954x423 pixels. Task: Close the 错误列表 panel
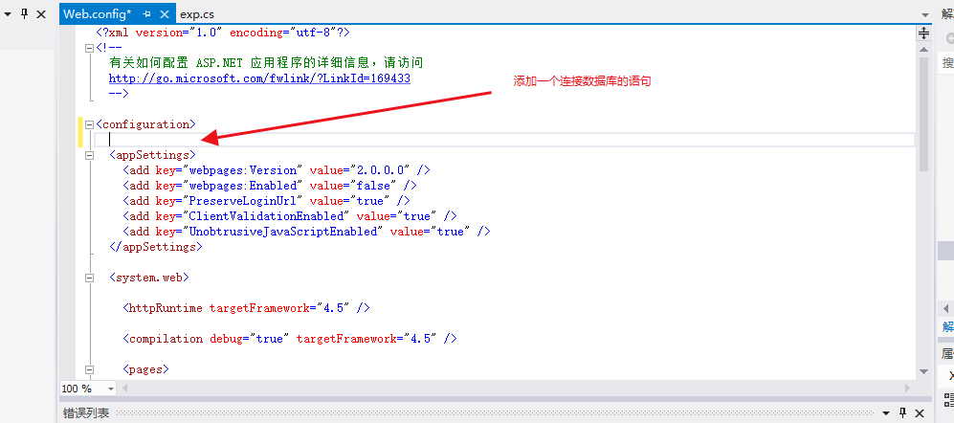tap(920, 413)
